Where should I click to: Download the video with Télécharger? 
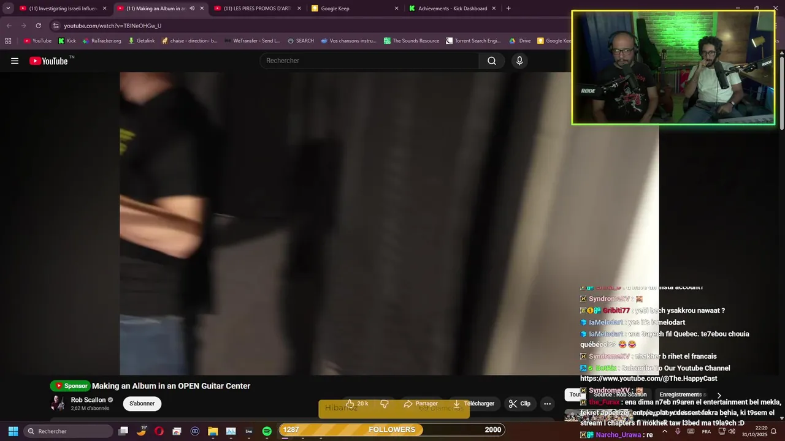(473, 404)
